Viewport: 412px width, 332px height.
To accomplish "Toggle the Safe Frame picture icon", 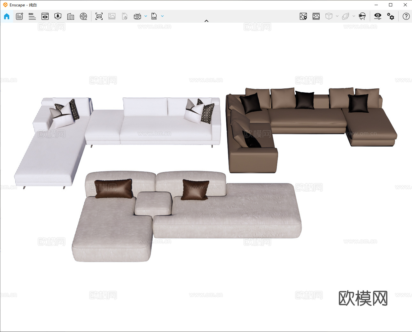I will click(316, 16).
